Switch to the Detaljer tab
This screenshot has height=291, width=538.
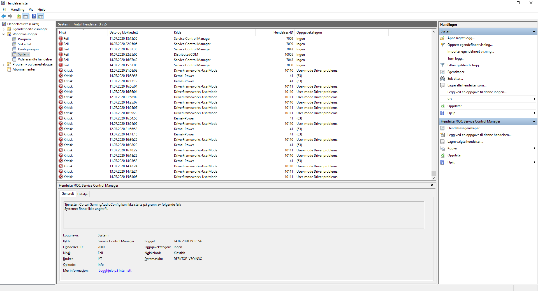(83, 194)
